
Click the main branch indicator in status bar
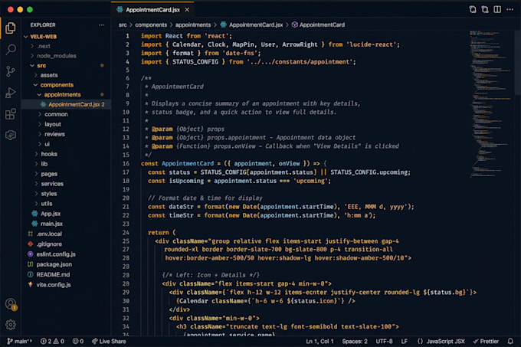20,342
